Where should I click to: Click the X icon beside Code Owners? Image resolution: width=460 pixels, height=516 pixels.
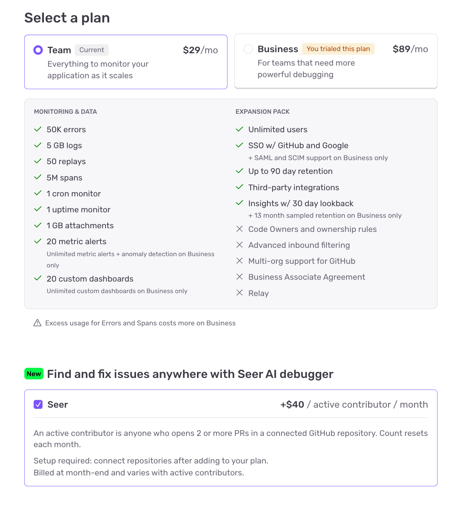(239, 229)
